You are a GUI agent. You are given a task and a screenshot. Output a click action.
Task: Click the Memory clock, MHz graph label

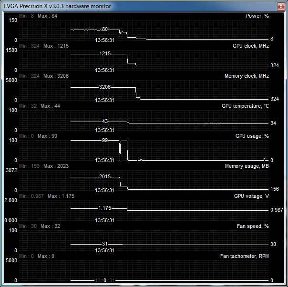coord(247,76)
